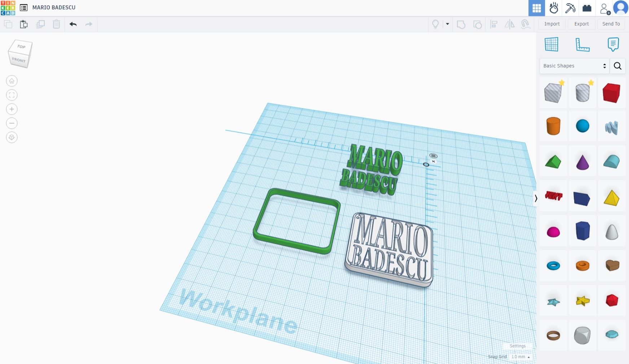
Task: Select the red Text shape
Action: pyautogui.click(x=553, y=196)
